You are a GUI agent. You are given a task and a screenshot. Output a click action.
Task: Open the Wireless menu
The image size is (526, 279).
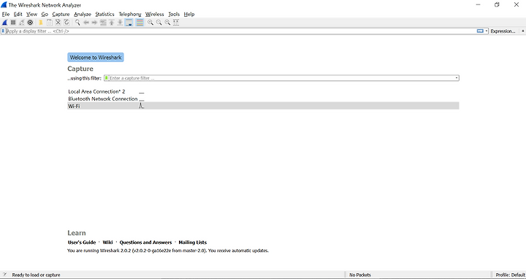(154, 14)
